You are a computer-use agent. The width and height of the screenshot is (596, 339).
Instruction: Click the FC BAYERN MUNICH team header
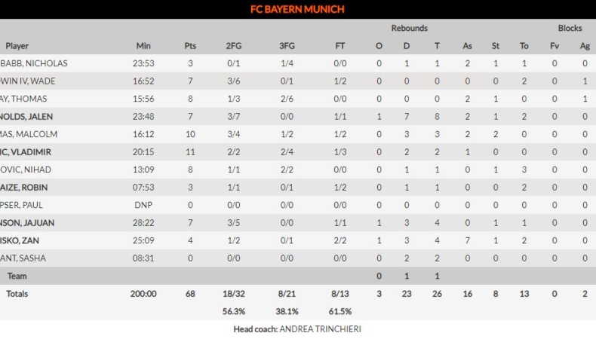297,9
